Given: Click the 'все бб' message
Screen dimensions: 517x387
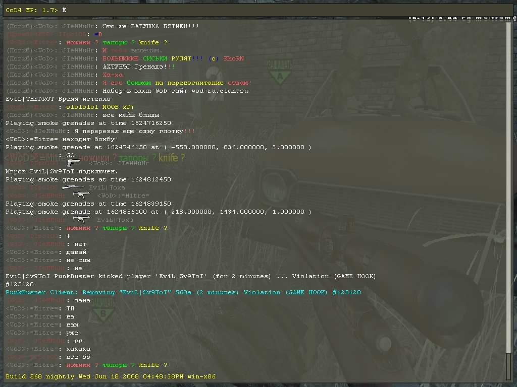Looking at the screenshot, I should pyautogui.click(x=78, y=357).
